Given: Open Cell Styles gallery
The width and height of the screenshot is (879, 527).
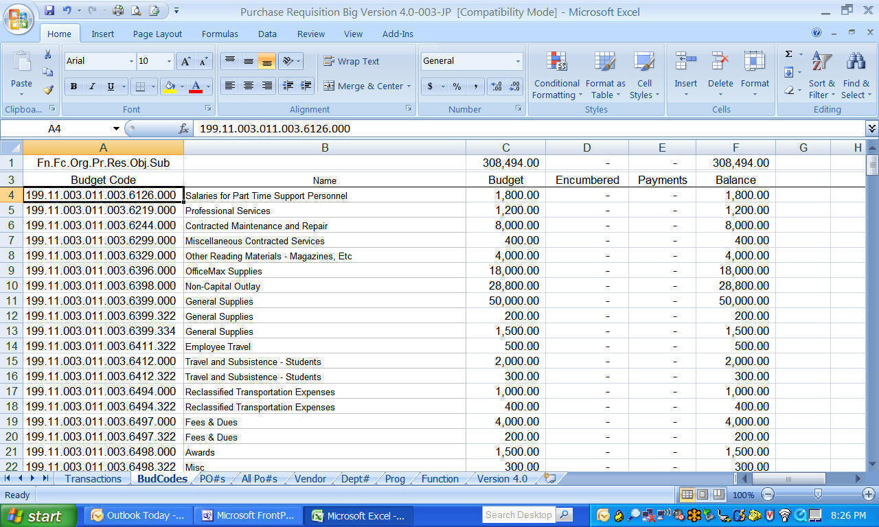Looking at the screenshot, I should pyautogui.click(x=644, y=75).
